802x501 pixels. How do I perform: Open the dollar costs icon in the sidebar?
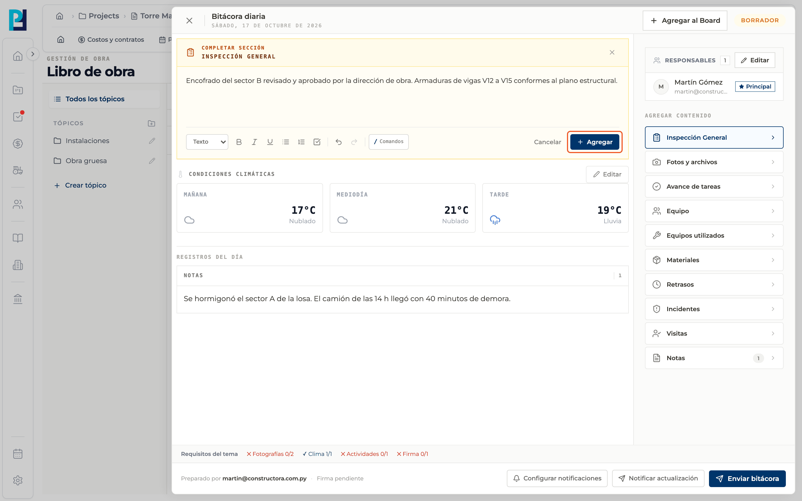tap(18, 144)
